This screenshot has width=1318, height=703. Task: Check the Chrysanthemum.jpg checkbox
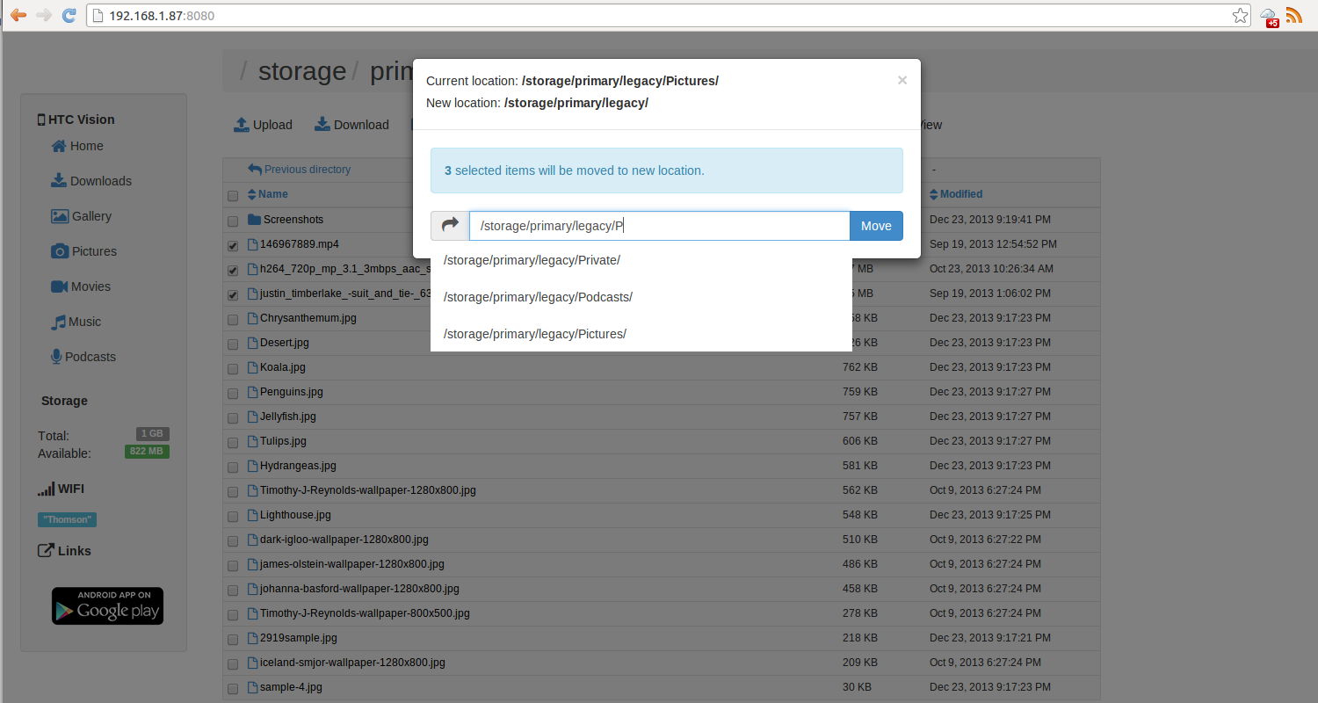point(233,319)
